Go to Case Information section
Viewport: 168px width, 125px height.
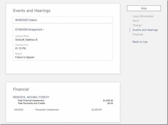point(143,16)
